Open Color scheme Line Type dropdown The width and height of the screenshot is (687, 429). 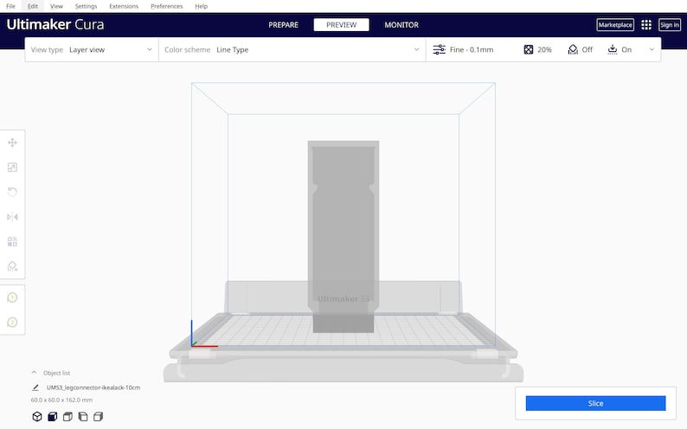click(x=292, y=49)
